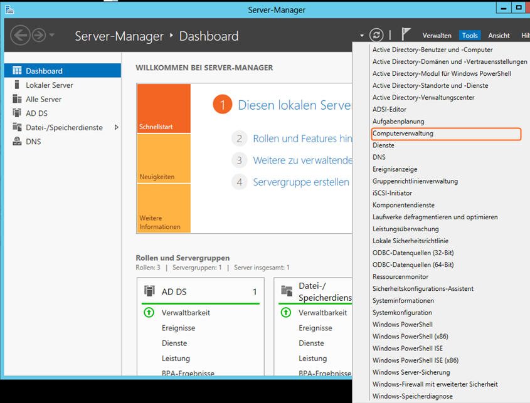Click the Datei-/Speicherdienste tile icon
Viewport: 530px width, 403px height.
click(287, 291)
